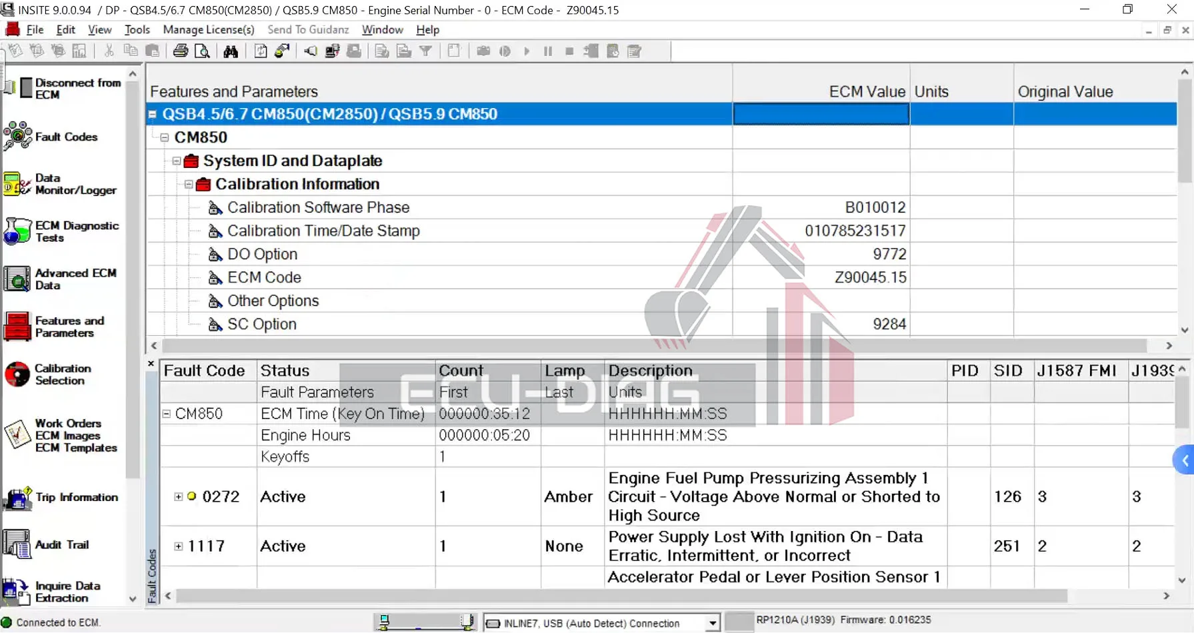
Task: Expand fault code 0272 details
Action: click(179, 496)
